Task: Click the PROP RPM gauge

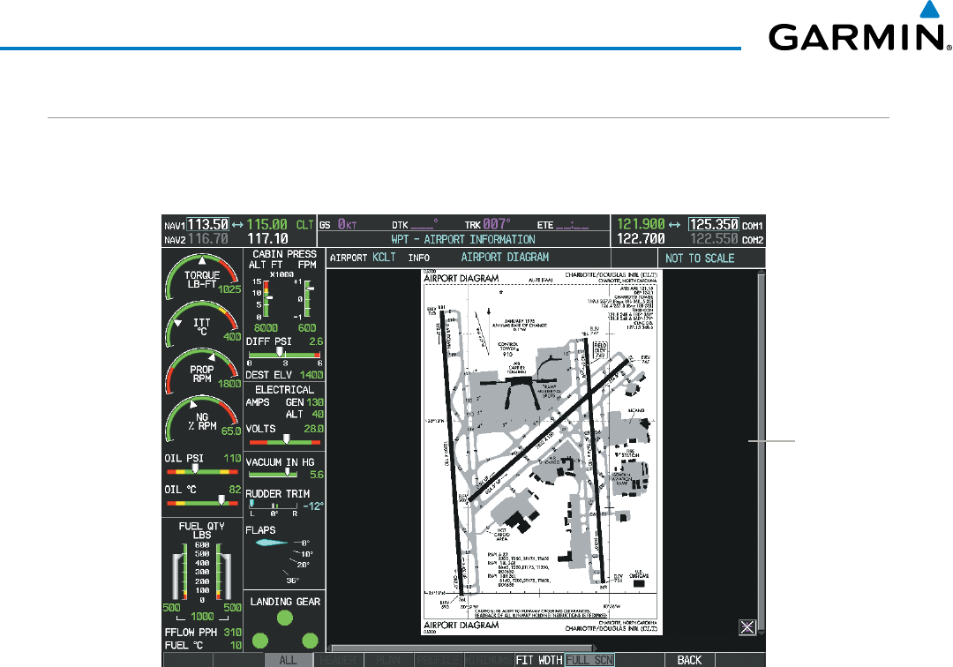Action: [x=202, y=371]
